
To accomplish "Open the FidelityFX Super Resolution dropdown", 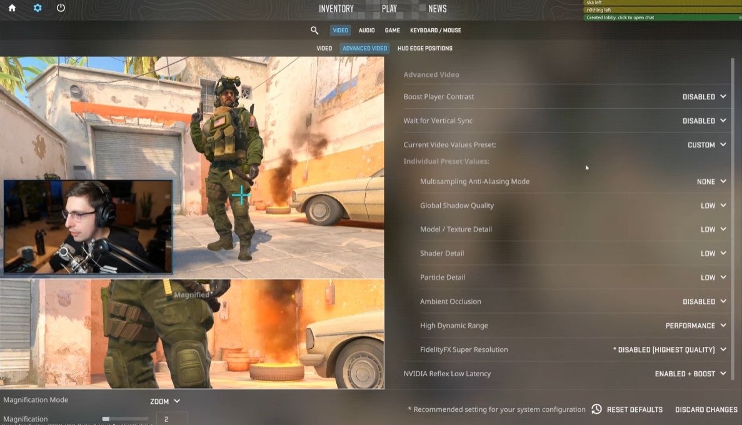I will (x=669, y=350).
